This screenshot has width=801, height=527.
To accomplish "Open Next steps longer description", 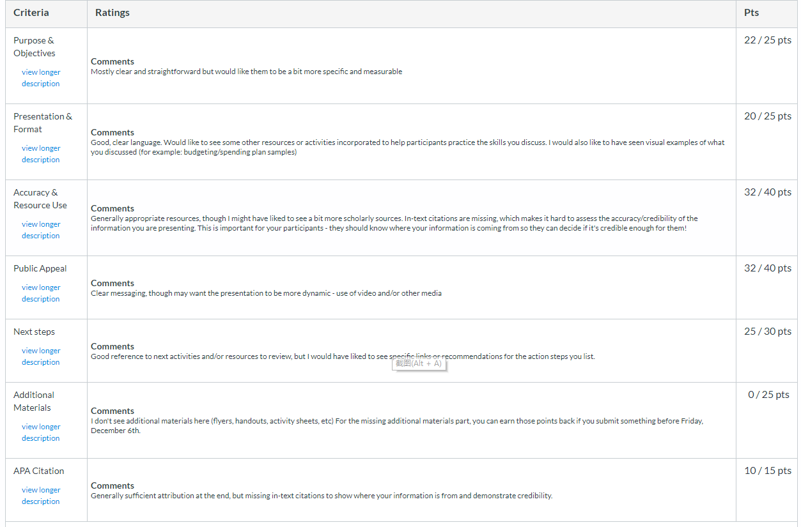I will coord(41,356).
